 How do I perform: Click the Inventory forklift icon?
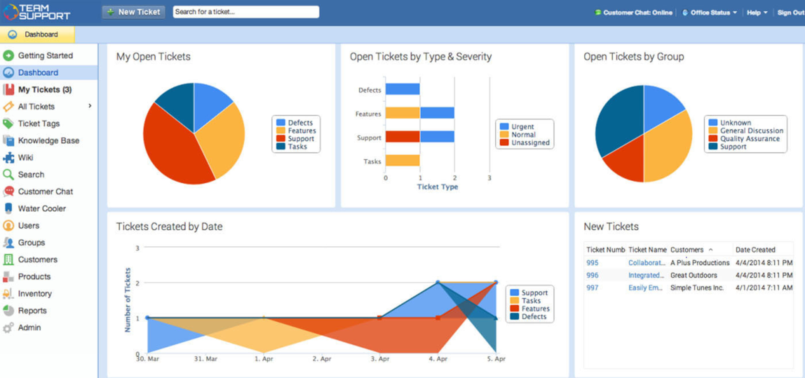[8, 293]
